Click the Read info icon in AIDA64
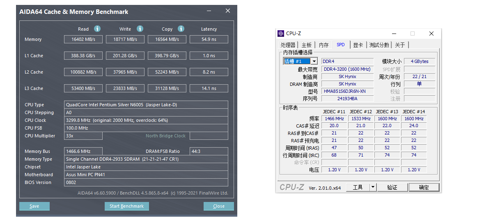The width and height of the screenshot is (484, 222). point(97,29)
